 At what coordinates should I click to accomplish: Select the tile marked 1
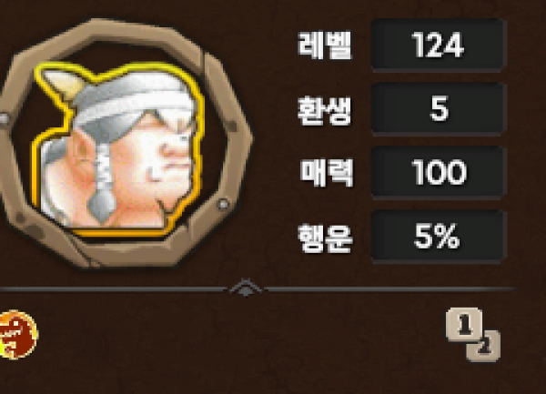click(464, 324)
